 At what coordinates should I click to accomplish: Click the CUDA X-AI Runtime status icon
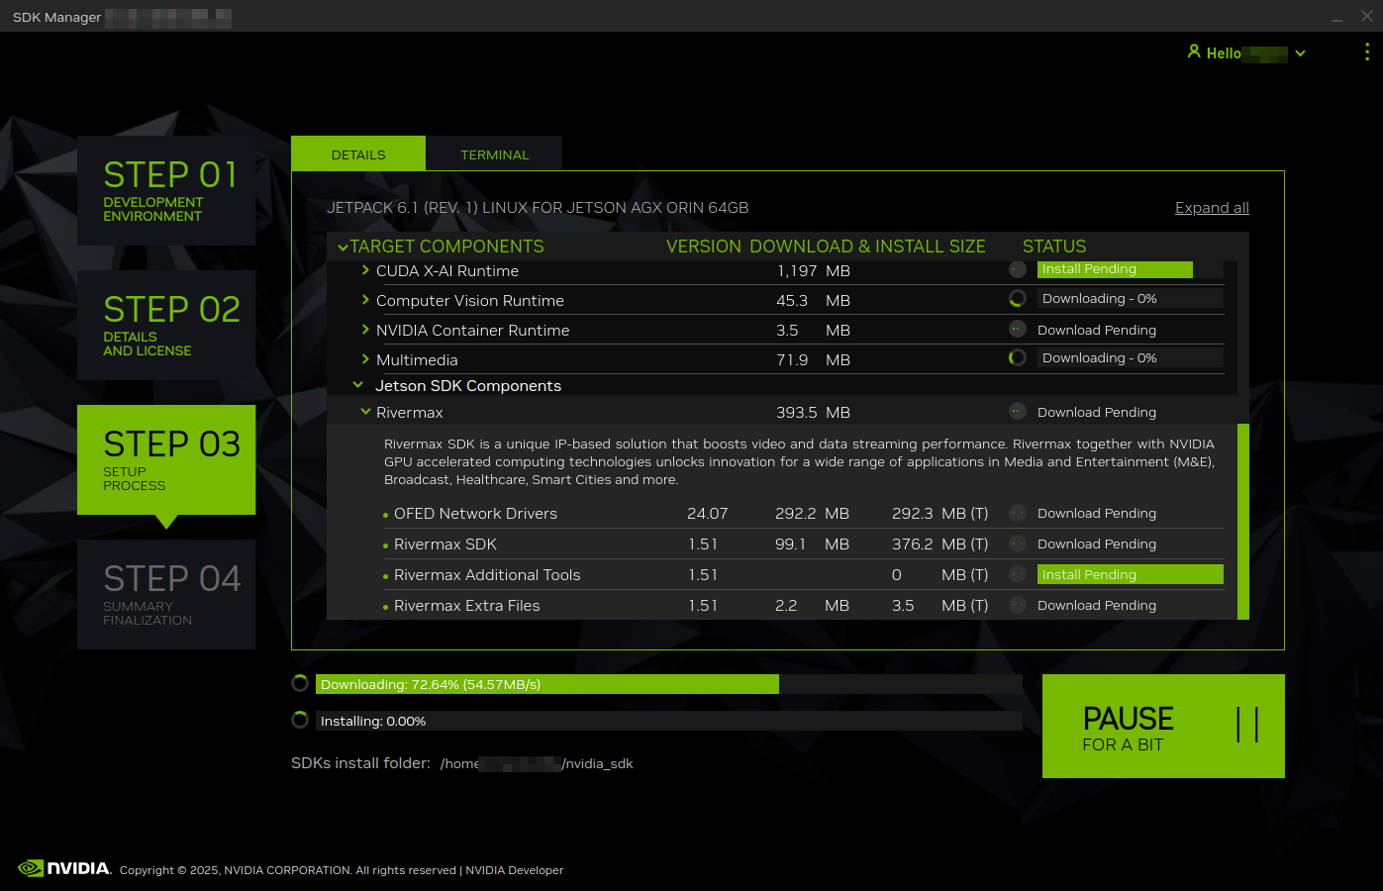point(1018,268)
